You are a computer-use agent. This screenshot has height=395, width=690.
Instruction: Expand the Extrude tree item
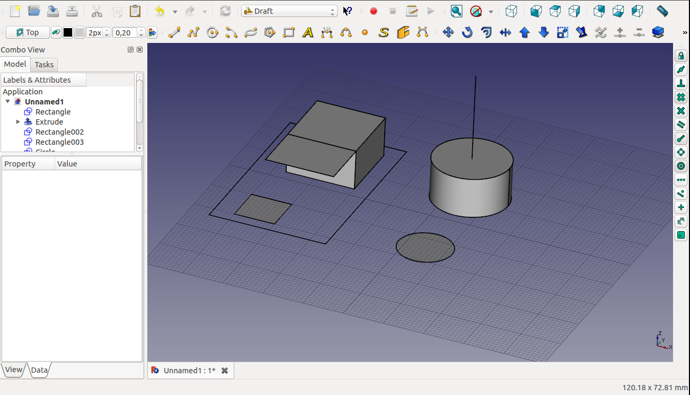click(18, 122)
